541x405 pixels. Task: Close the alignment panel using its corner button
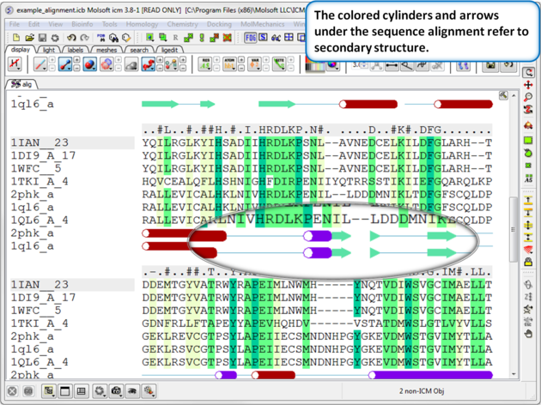pyautogui.click(x=504, y=96)
